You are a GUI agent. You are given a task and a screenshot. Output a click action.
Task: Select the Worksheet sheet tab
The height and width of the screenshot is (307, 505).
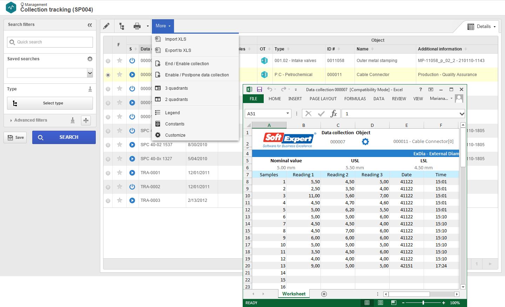(294, 294)
